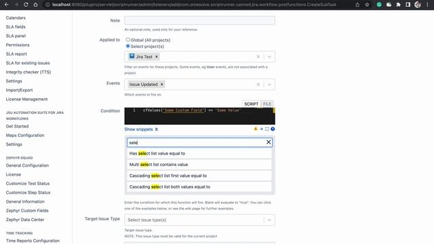434x244 pixels.
Task: Open the Extensions puzzle icon
Action: [x=398, y=5]
